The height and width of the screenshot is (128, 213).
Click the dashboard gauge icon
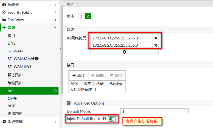click(x=4, y=5)
